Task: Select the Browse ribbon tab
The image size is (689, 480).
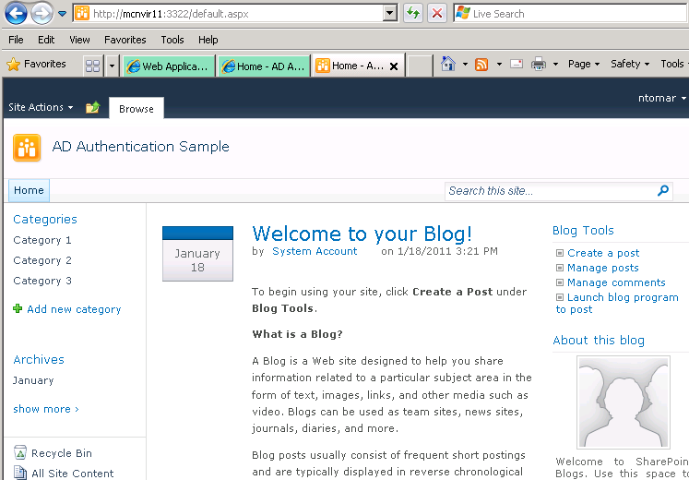Action: [137, 109]
